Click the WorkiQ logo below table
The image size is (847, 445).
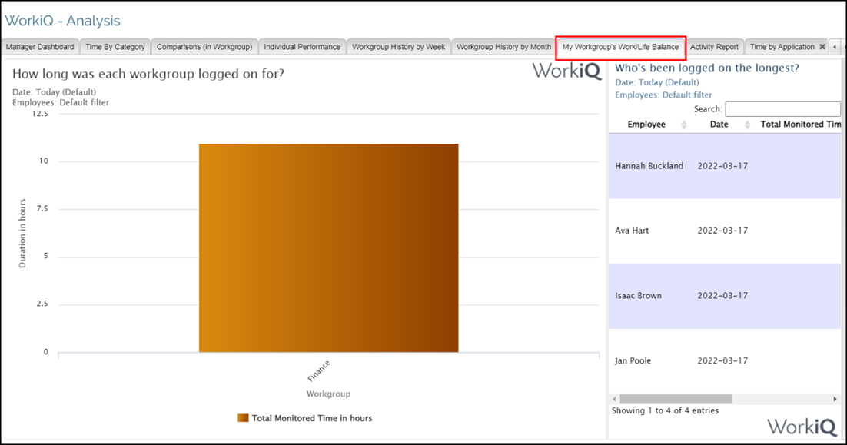[x=802, y=427]
